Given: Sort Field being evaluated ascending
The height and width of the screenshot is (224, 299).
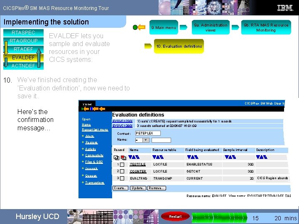Looking at the screenshot, I should [x=193, y=157].
